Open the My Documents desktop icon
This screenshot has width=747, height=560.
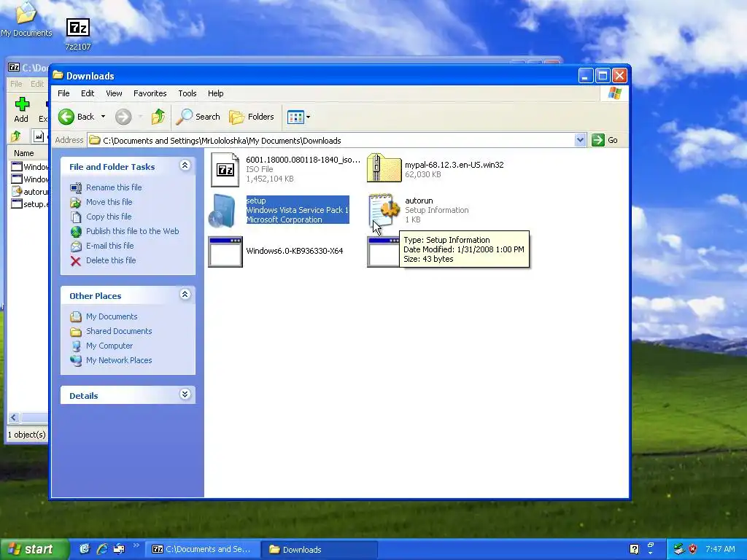(26, 20)
